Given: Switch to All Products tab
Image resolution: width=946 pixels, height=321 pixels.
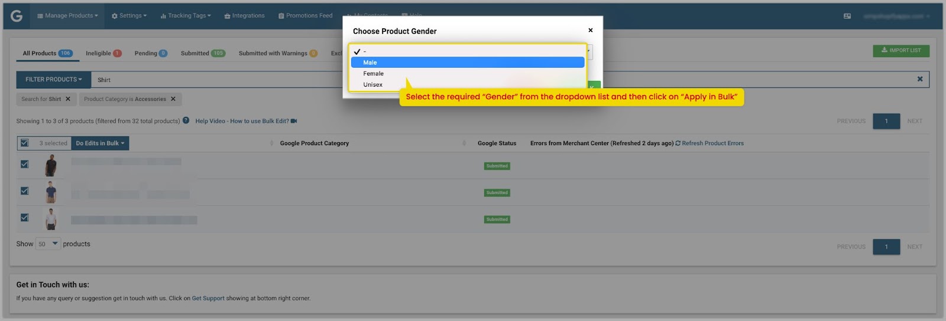Looking at the screenshot, I should (47, 53).
